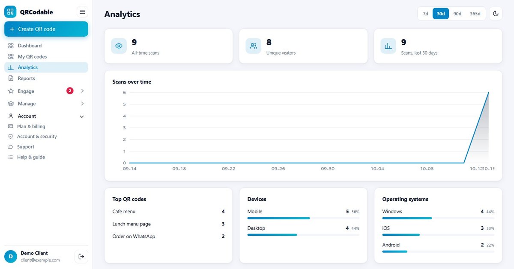514x269 pixels.
Task: Click the Help & guide list icon
Action: coord(11,157)
